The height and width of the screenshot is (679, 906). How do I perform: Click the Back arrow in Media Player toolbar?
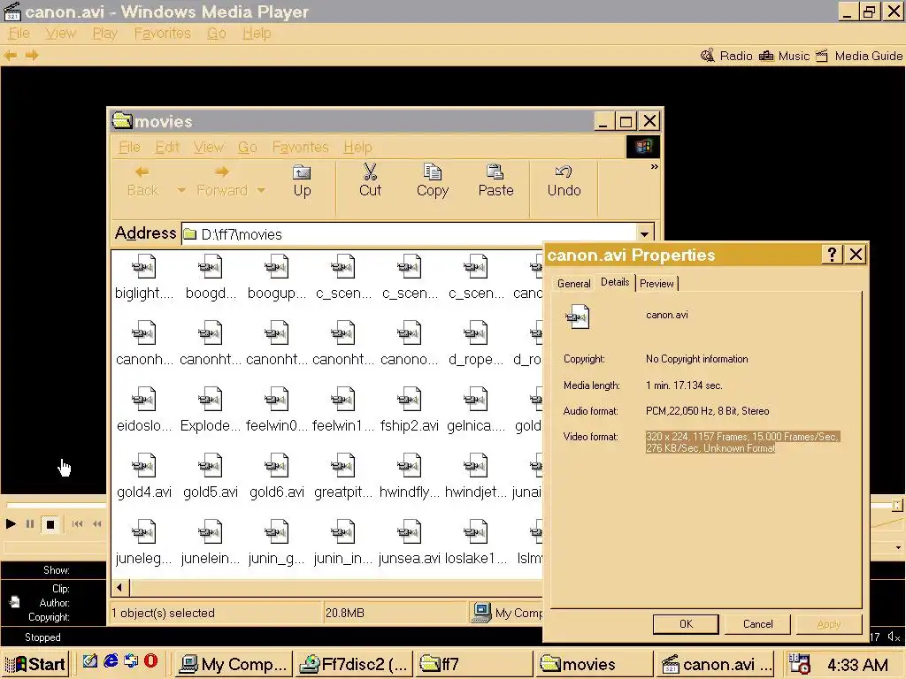(11, 56)
